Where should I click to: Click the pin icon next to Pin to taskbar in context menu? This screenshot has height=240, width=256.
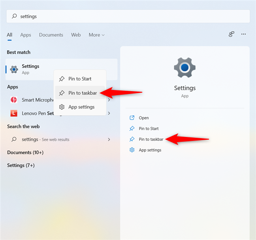pyautogui.click(x=62, y=93)
